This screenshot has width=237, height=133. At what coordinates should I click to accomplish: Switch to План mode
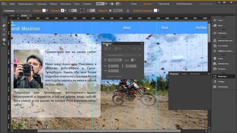tap(134, 4)
